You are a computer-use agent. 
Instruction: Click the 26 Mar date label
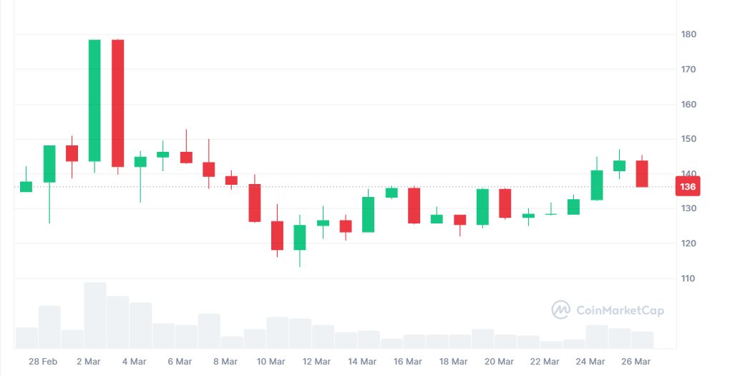[636, 361]
